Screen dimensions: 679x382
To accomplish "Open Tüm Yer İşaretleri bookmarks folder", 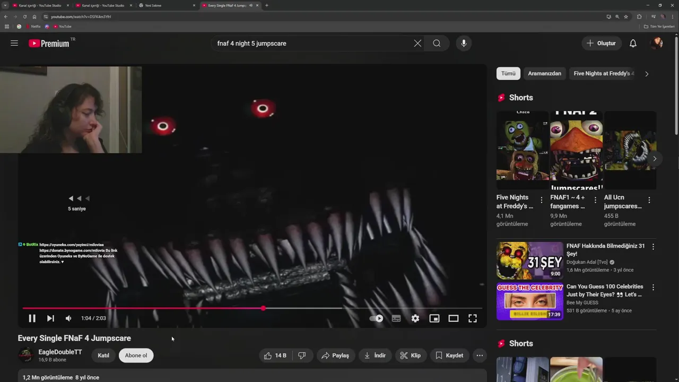I will [659, 27].
